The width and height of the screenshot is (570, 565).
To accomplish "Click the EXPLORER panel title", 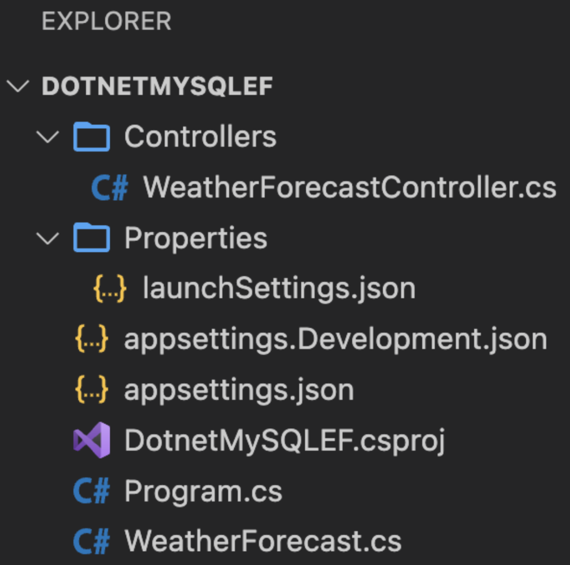I will [x=107, y=21].
